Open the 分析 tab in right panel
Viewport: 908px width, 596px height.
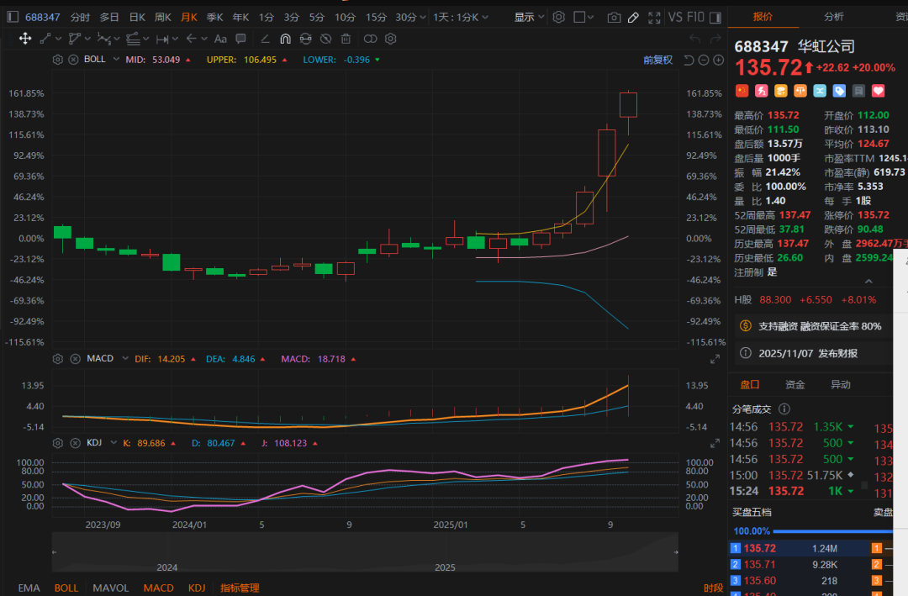pyautogui.click(x=834, y=17)
